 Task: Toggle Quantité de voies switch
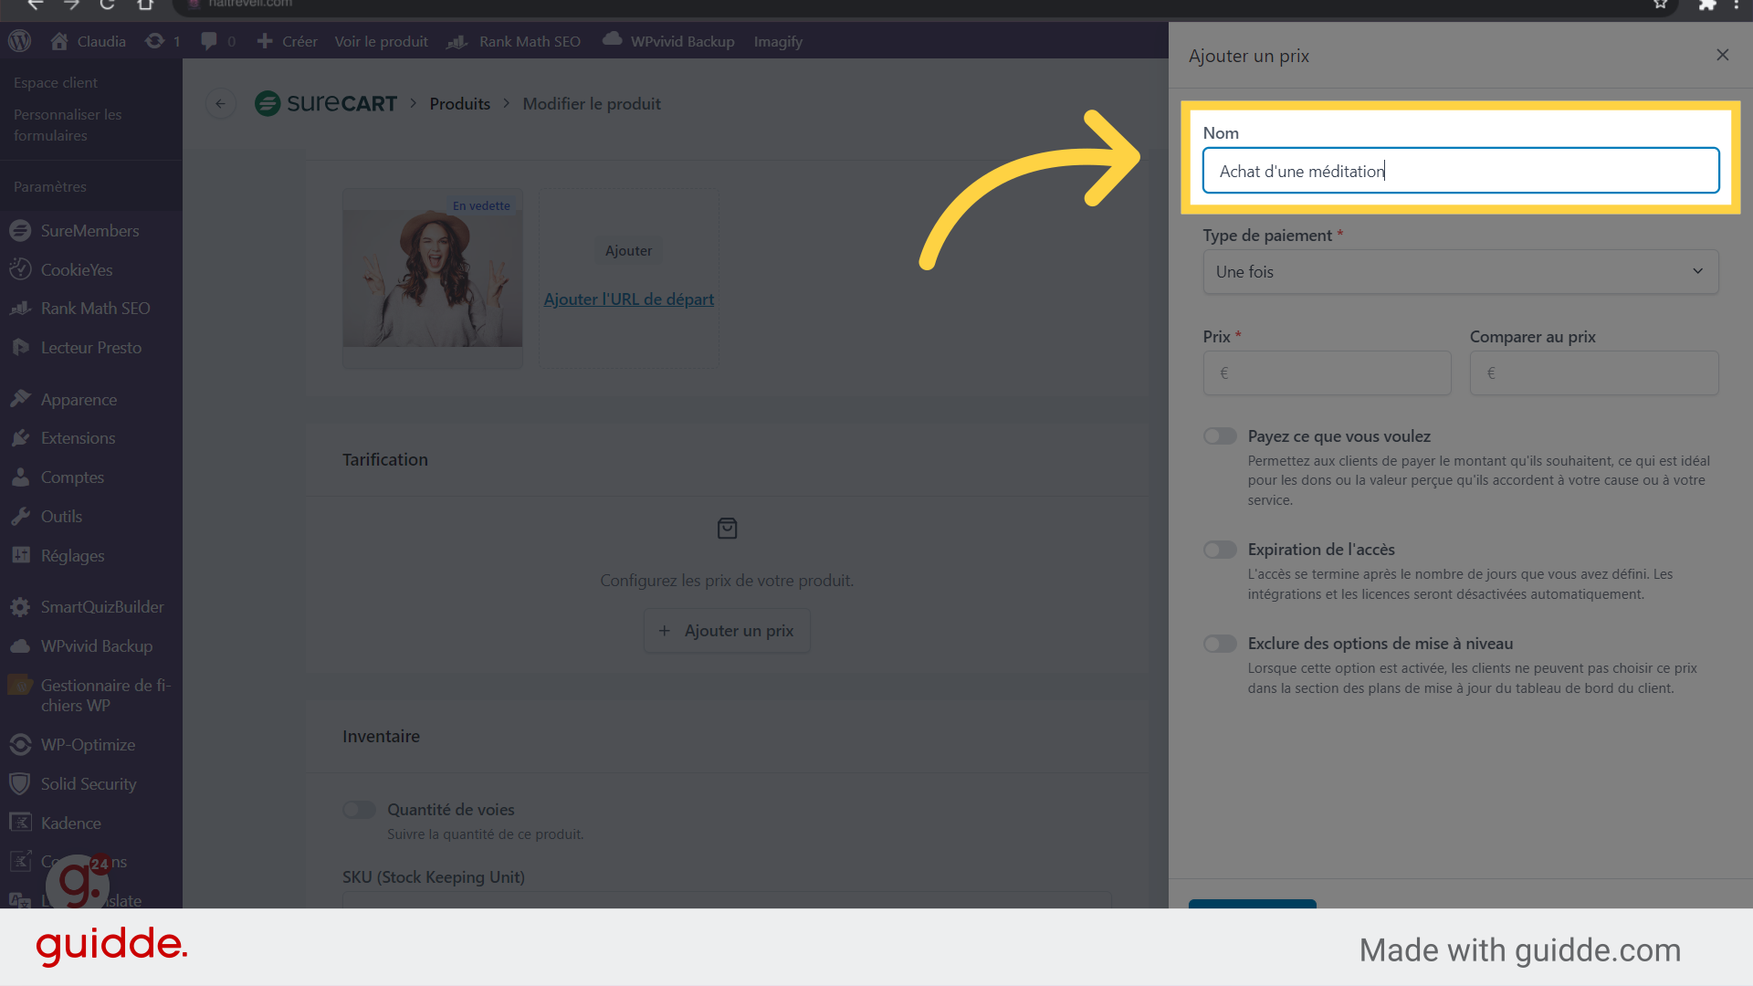point(359,810)
